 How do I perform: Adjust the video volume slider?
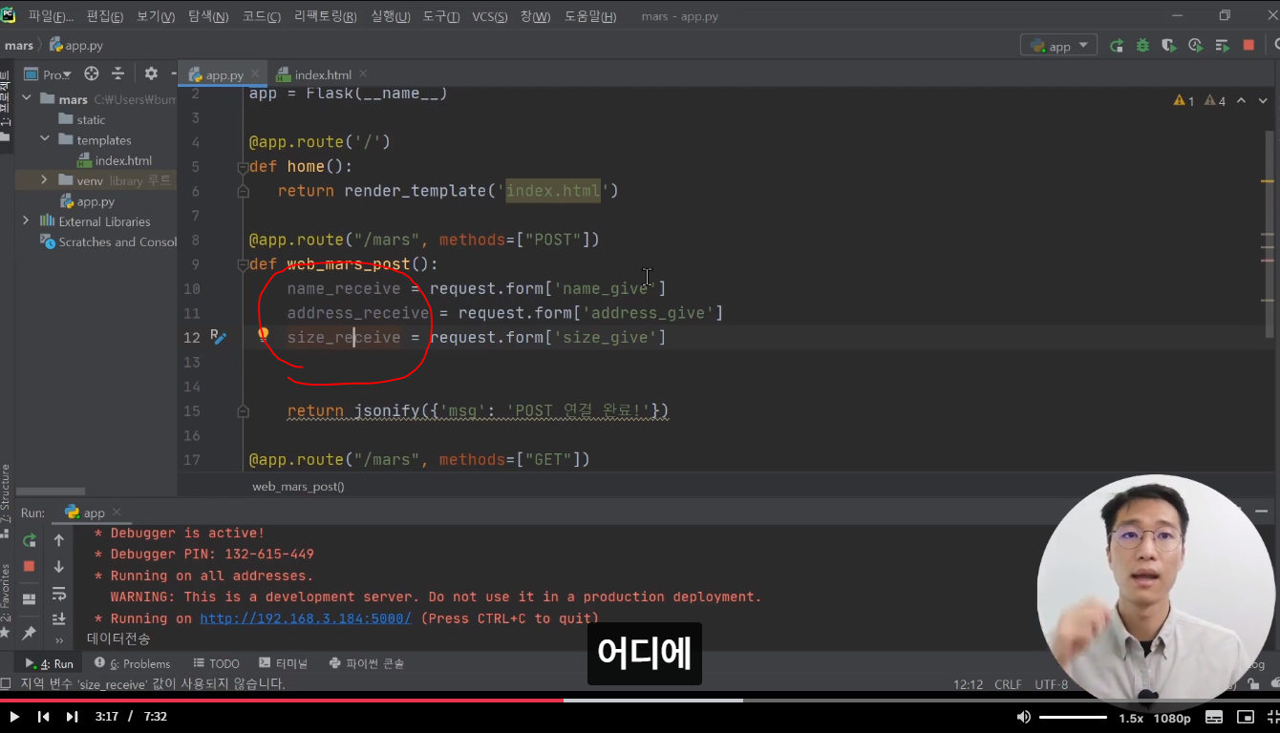1074,717
